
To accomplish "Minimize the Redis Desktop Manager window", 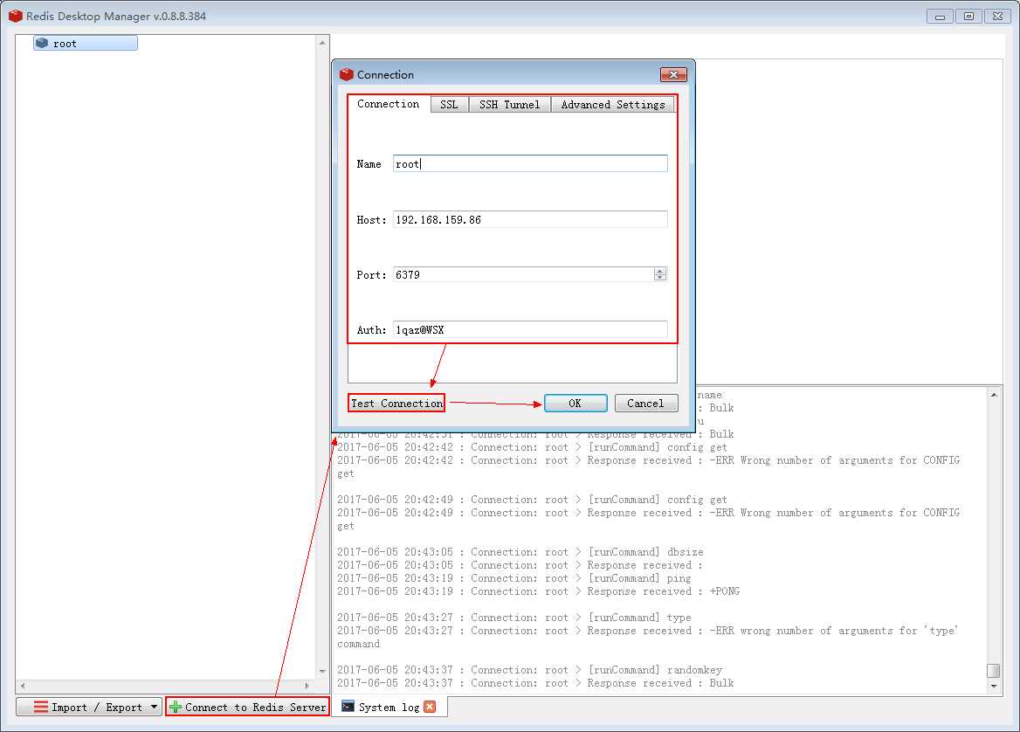I will pos(940,17).
